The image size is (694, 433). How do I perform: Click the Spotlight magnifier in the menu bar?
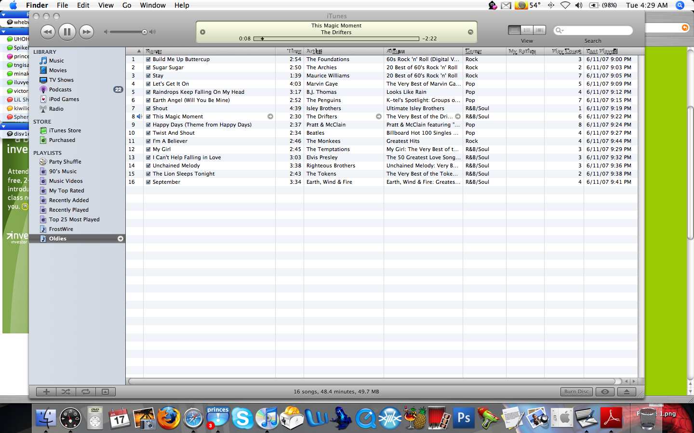[x=680, y=5]
